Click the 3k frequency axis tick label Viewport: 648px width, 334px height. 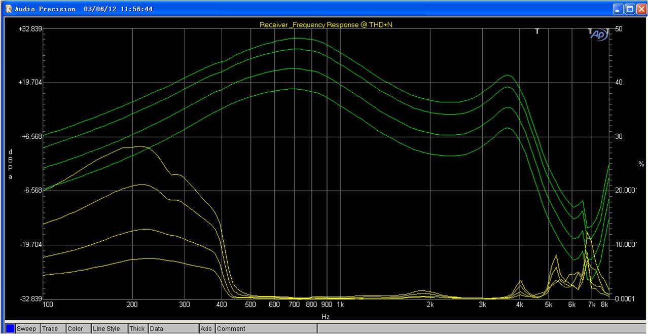click(x=483, y=305)
